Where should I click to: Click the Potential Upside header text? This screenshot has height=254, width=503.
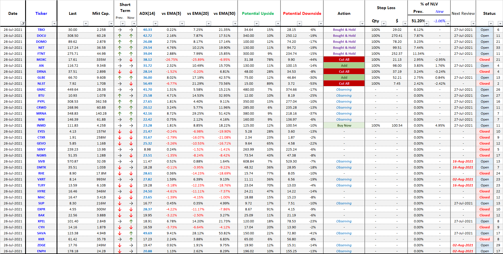(x=258, y=13)
